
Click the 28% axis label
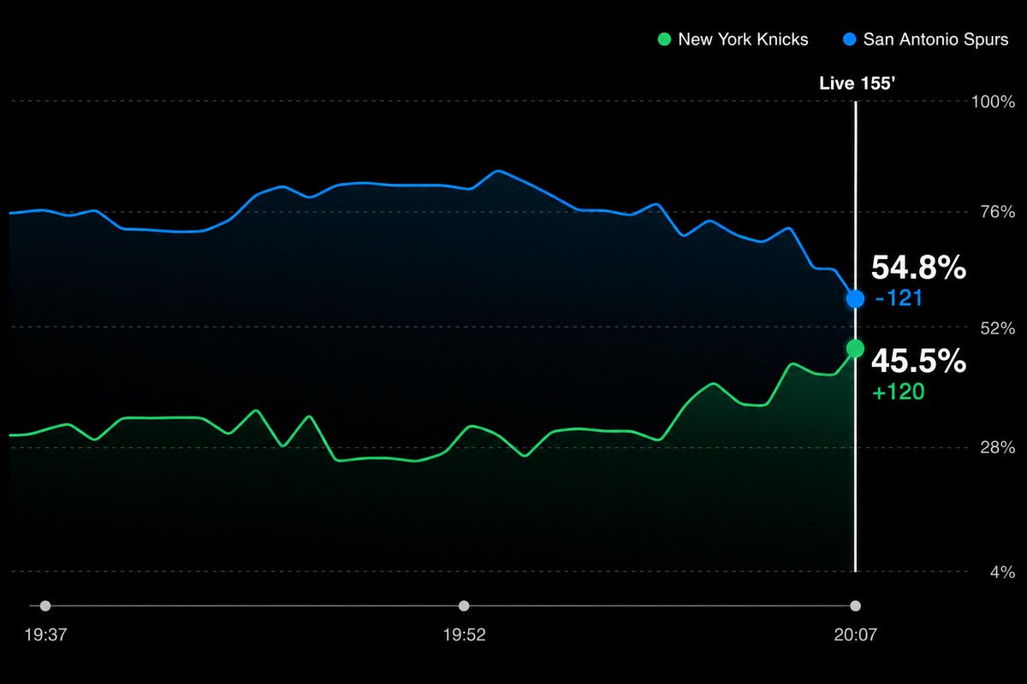(x=996, y=447)
